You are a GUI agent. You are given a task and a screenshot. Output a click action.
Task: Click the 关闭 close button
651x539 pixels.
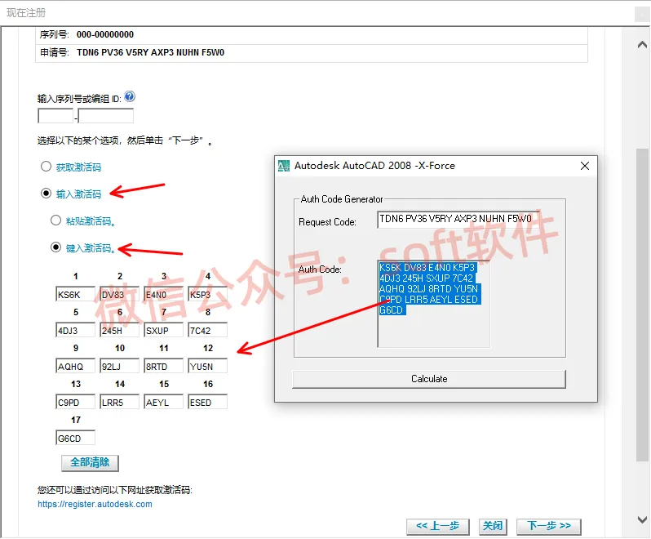click(493, 526)
